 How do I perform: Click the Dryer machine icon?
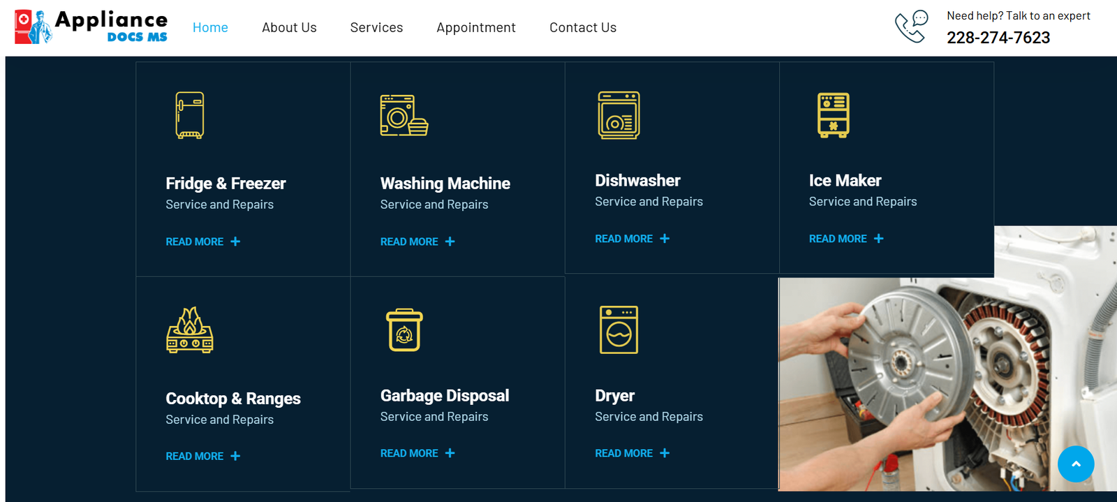[x=619, y=330]
